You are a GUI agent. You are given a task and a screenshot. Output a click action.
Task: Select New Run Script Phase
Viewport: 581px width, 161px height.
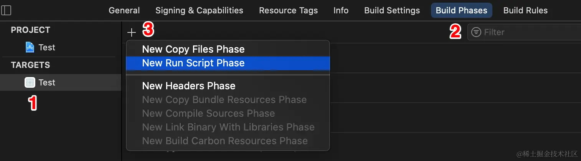(193, 63)
